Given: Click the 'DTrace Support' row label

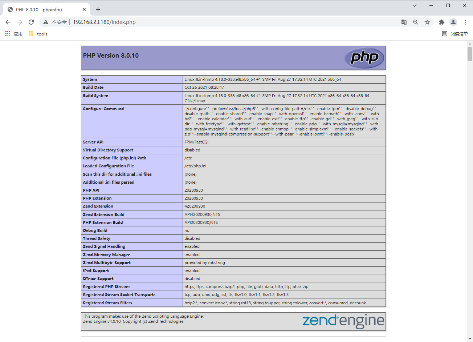Looking at the screenshot, I should [x=98, y=279].
